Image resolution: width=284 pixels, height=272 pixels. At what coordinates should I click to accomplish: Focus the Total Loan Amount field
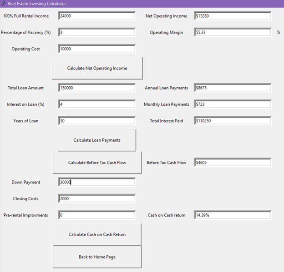[97, 88]
